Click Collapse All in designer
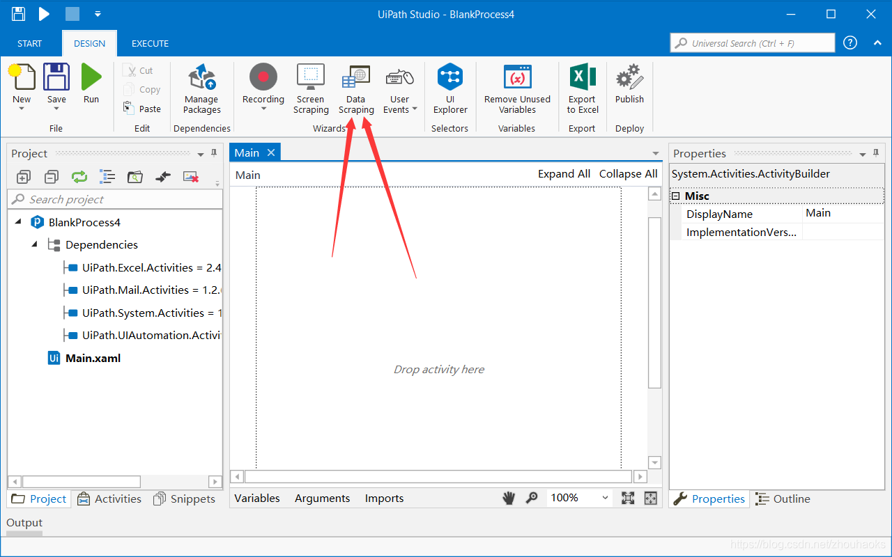 (x=628, y=174)
